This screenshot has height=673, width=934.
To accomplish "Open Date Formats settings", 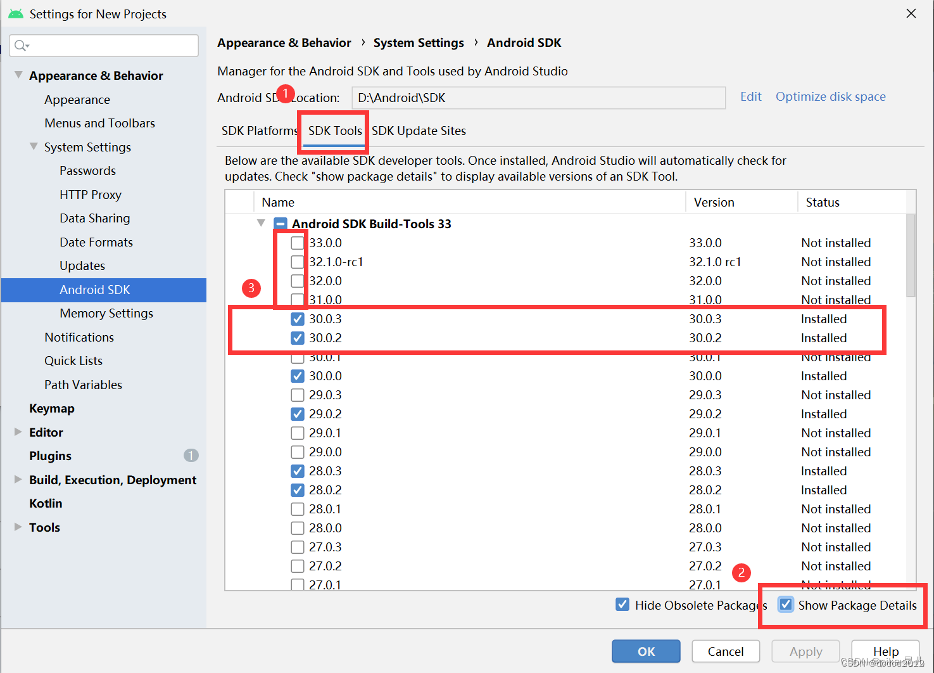I will [96, 242].
